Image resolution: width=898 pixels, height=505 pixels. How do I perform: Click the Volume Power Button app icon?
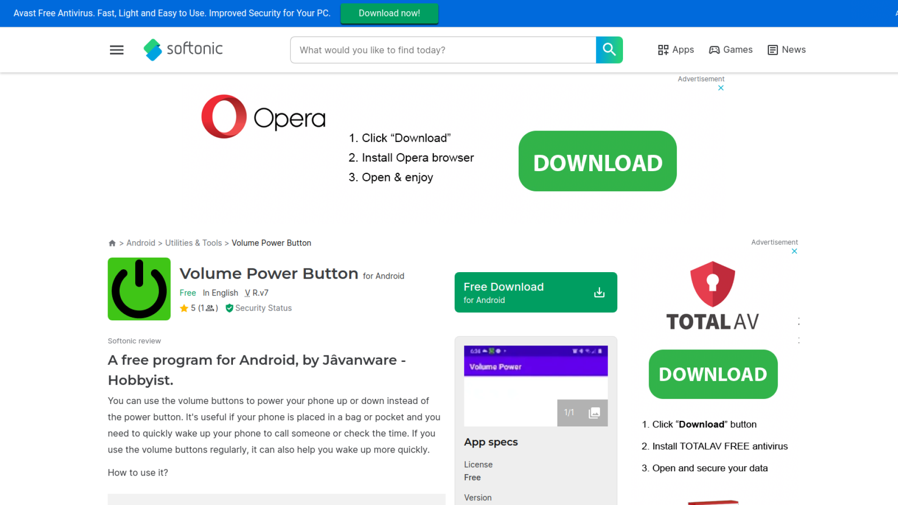coord(139,289)
